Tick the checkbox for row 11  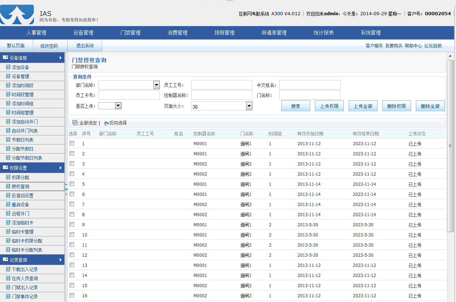[x=72, y=244]
